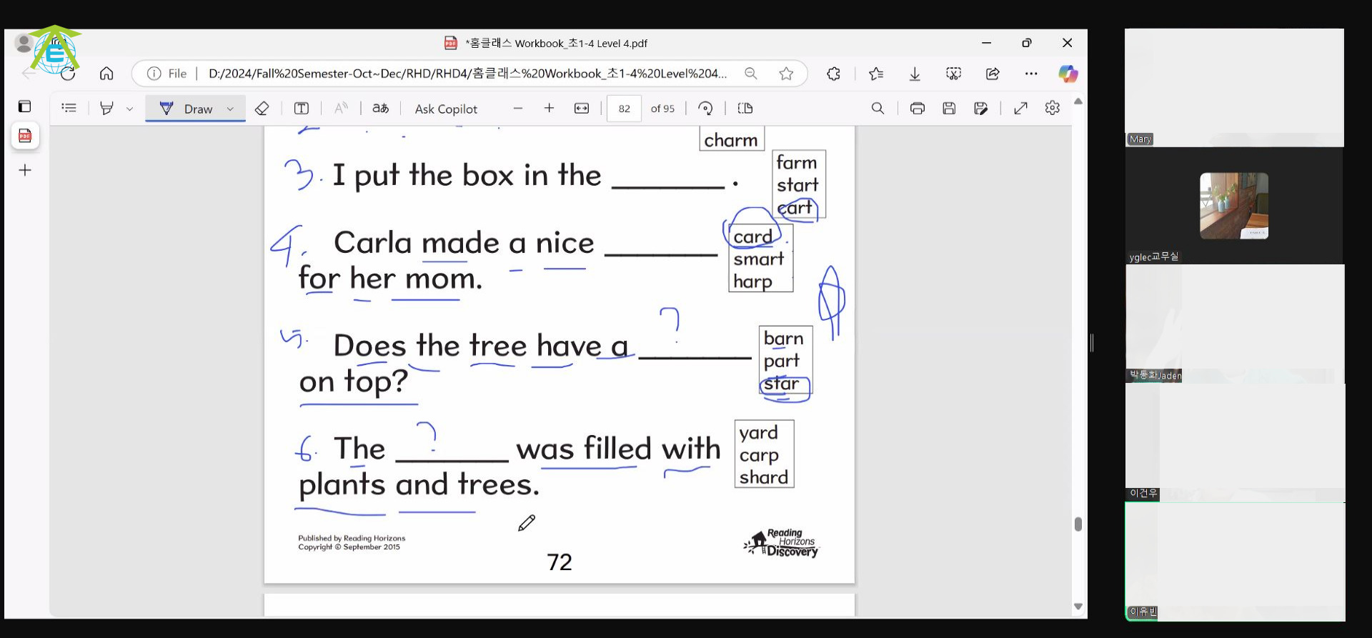This screenshot has width=1372, height=638.
Task: Add this page to favorites star
Action: [786, 74]
